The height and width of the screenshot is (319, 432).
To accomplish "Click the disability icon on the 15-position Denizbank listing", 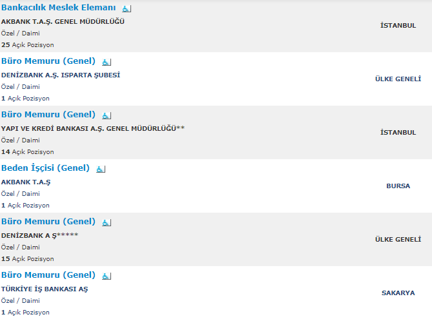I will coord(107,222).
